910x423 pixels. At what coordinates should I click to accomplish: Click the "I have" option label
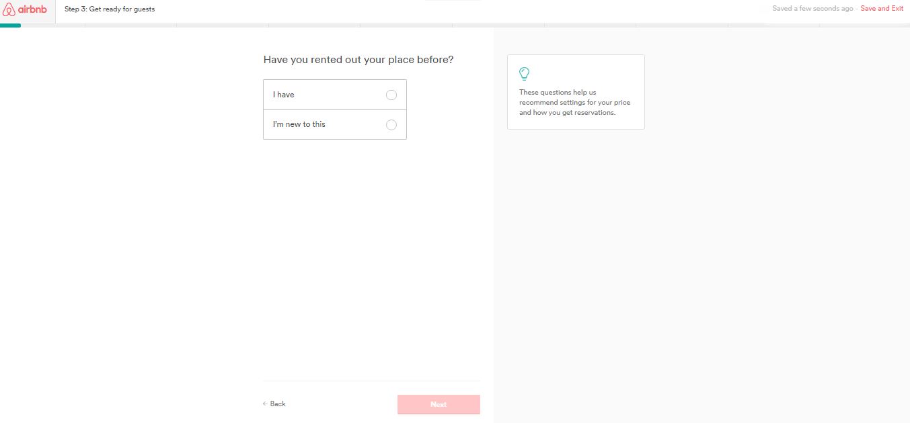point(284,95)
